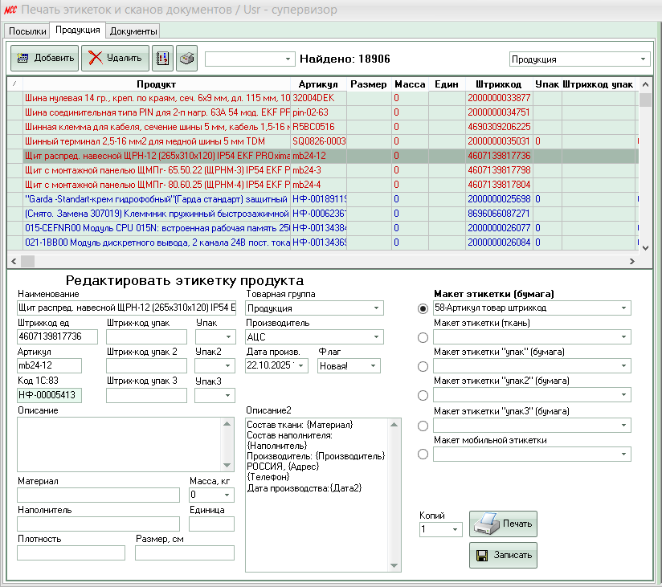Open the Производитель dropdown showing АЦС

(x=377, y=337)
